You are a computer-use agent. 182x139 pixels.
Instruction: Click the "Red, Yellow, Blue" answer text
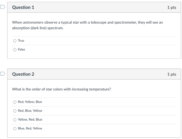(30, 102)
